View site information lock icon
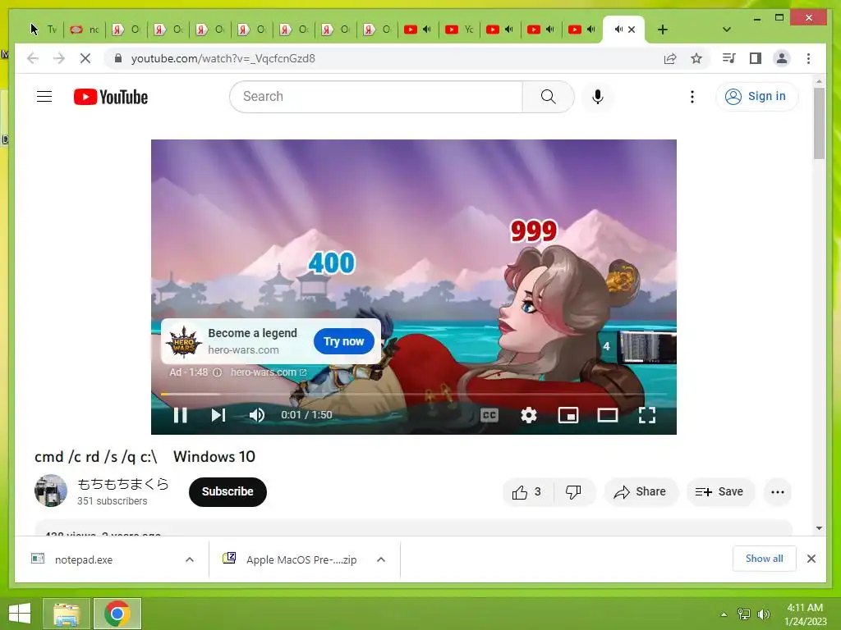Screen dimensions: 841x630 coord(118,58)
